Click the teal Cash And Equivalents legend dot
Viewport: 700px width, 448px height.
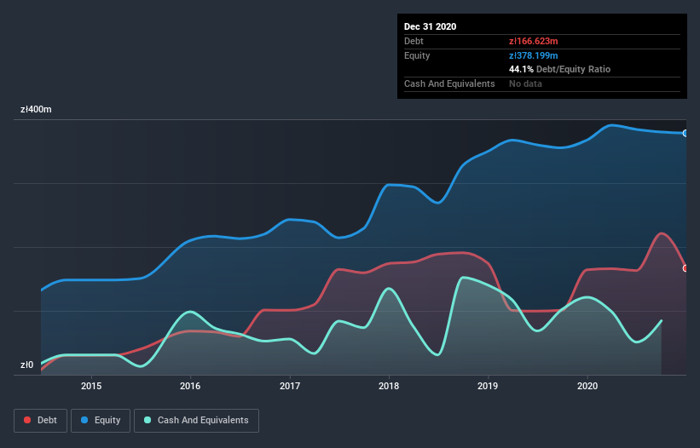148,420
